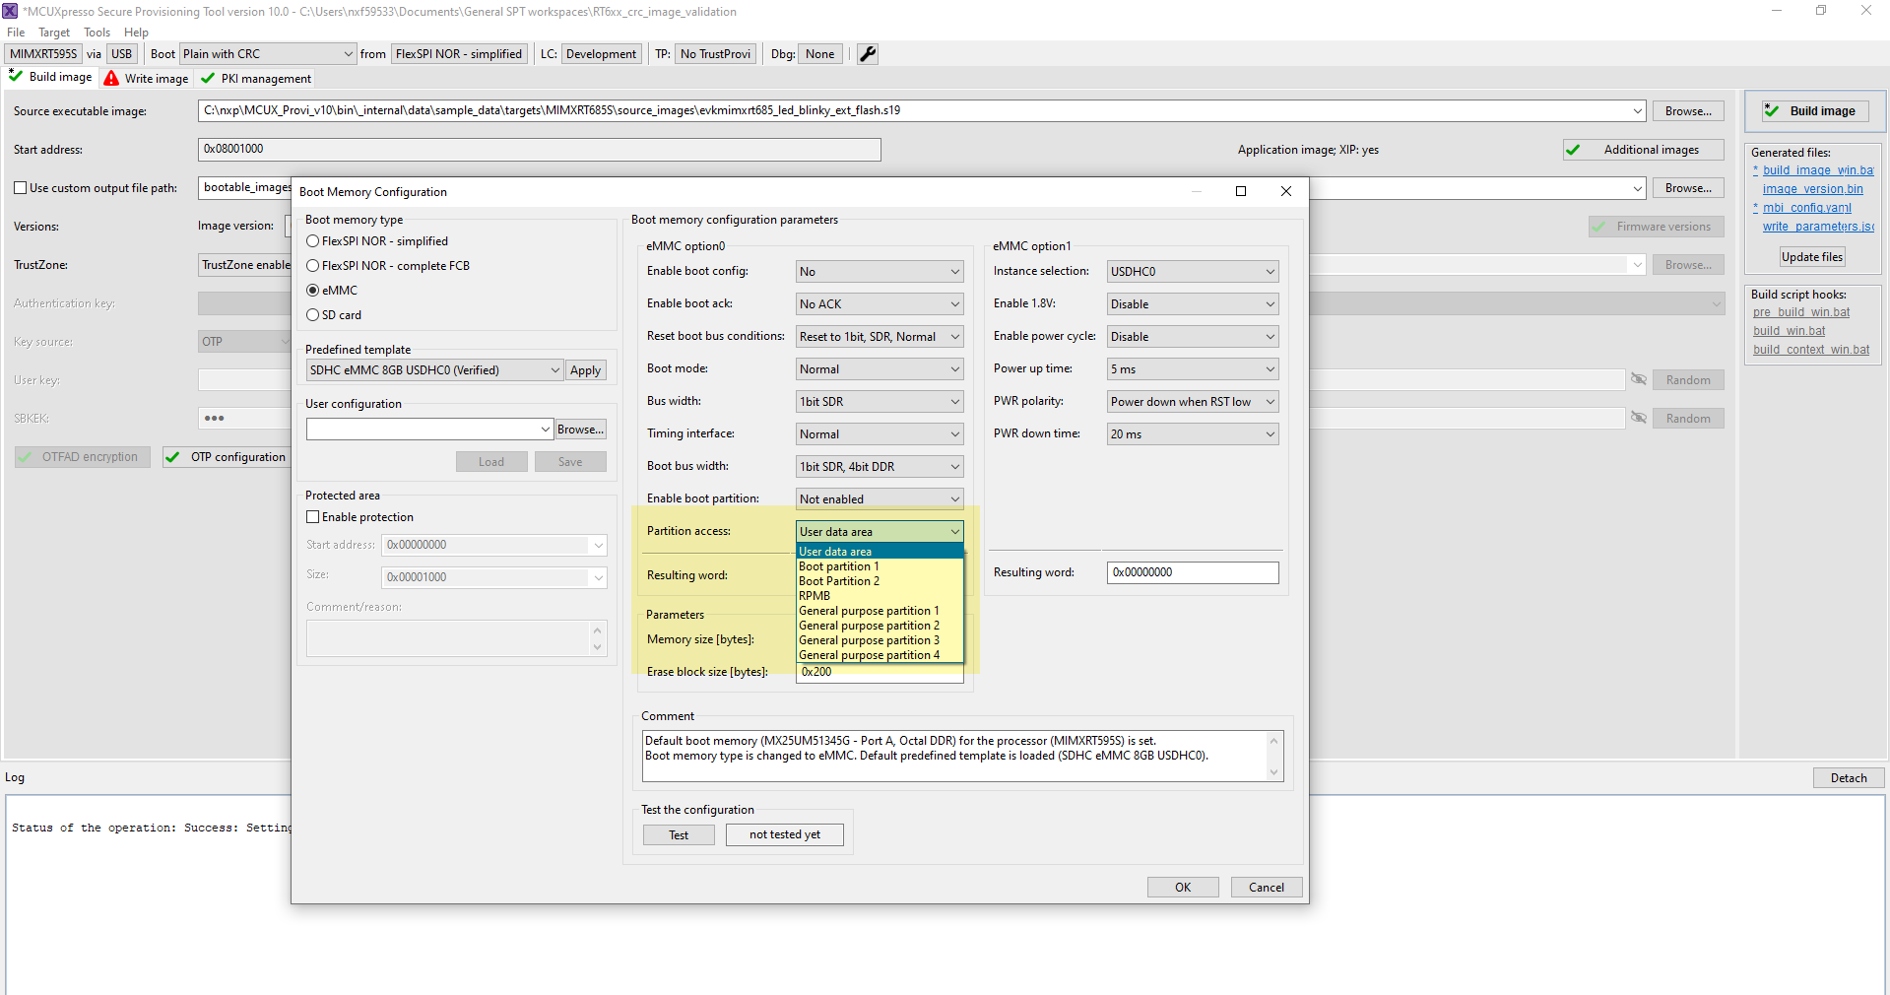Select the SD card boot memory type
1890x995 pixels.
(x=312, y=314)
